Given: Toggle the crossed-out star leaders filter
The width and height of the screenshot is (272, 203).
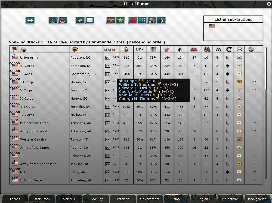Looking at the screenshot, I should click(x=111, y=20).
